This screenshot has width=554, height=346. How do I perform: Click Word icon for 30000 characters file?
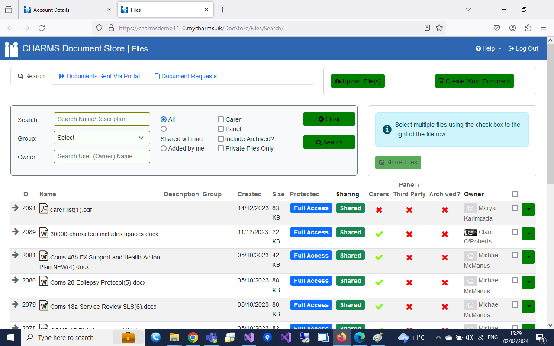click(44, 233)
